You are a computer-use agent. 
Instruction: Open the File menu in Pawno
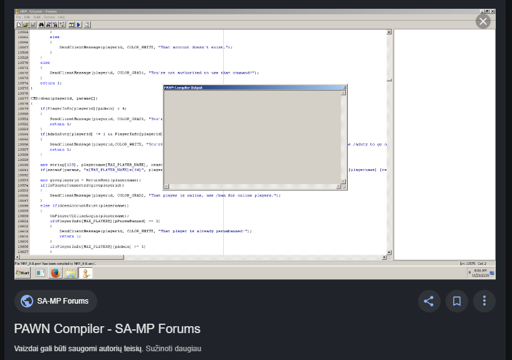[x=19, y=18]
